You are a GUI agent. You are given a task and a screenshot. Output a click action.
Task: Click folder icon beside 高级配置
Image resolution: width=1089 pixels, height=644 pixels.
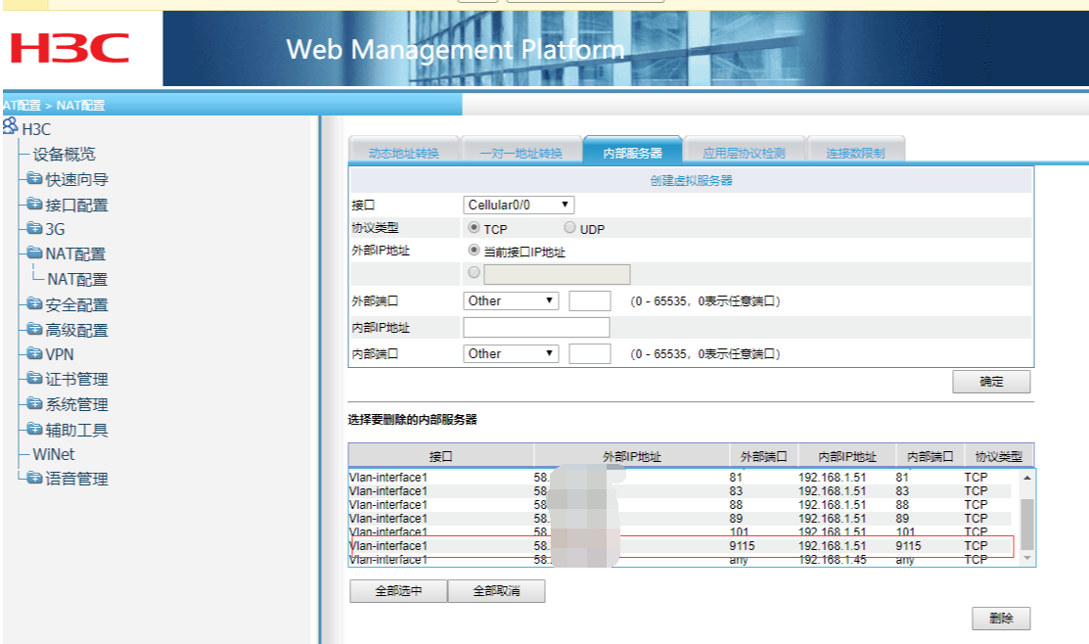(x=34, y=329)
